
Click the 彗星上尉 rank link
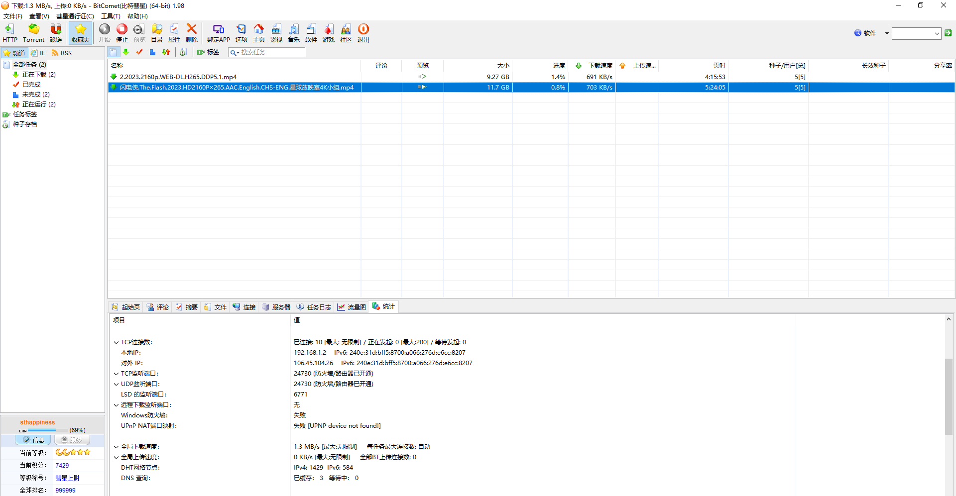click(x=67, y=478)
